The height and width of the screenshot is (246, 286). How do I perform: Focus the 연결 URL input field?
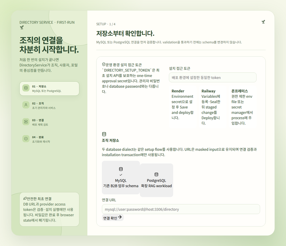181,209
